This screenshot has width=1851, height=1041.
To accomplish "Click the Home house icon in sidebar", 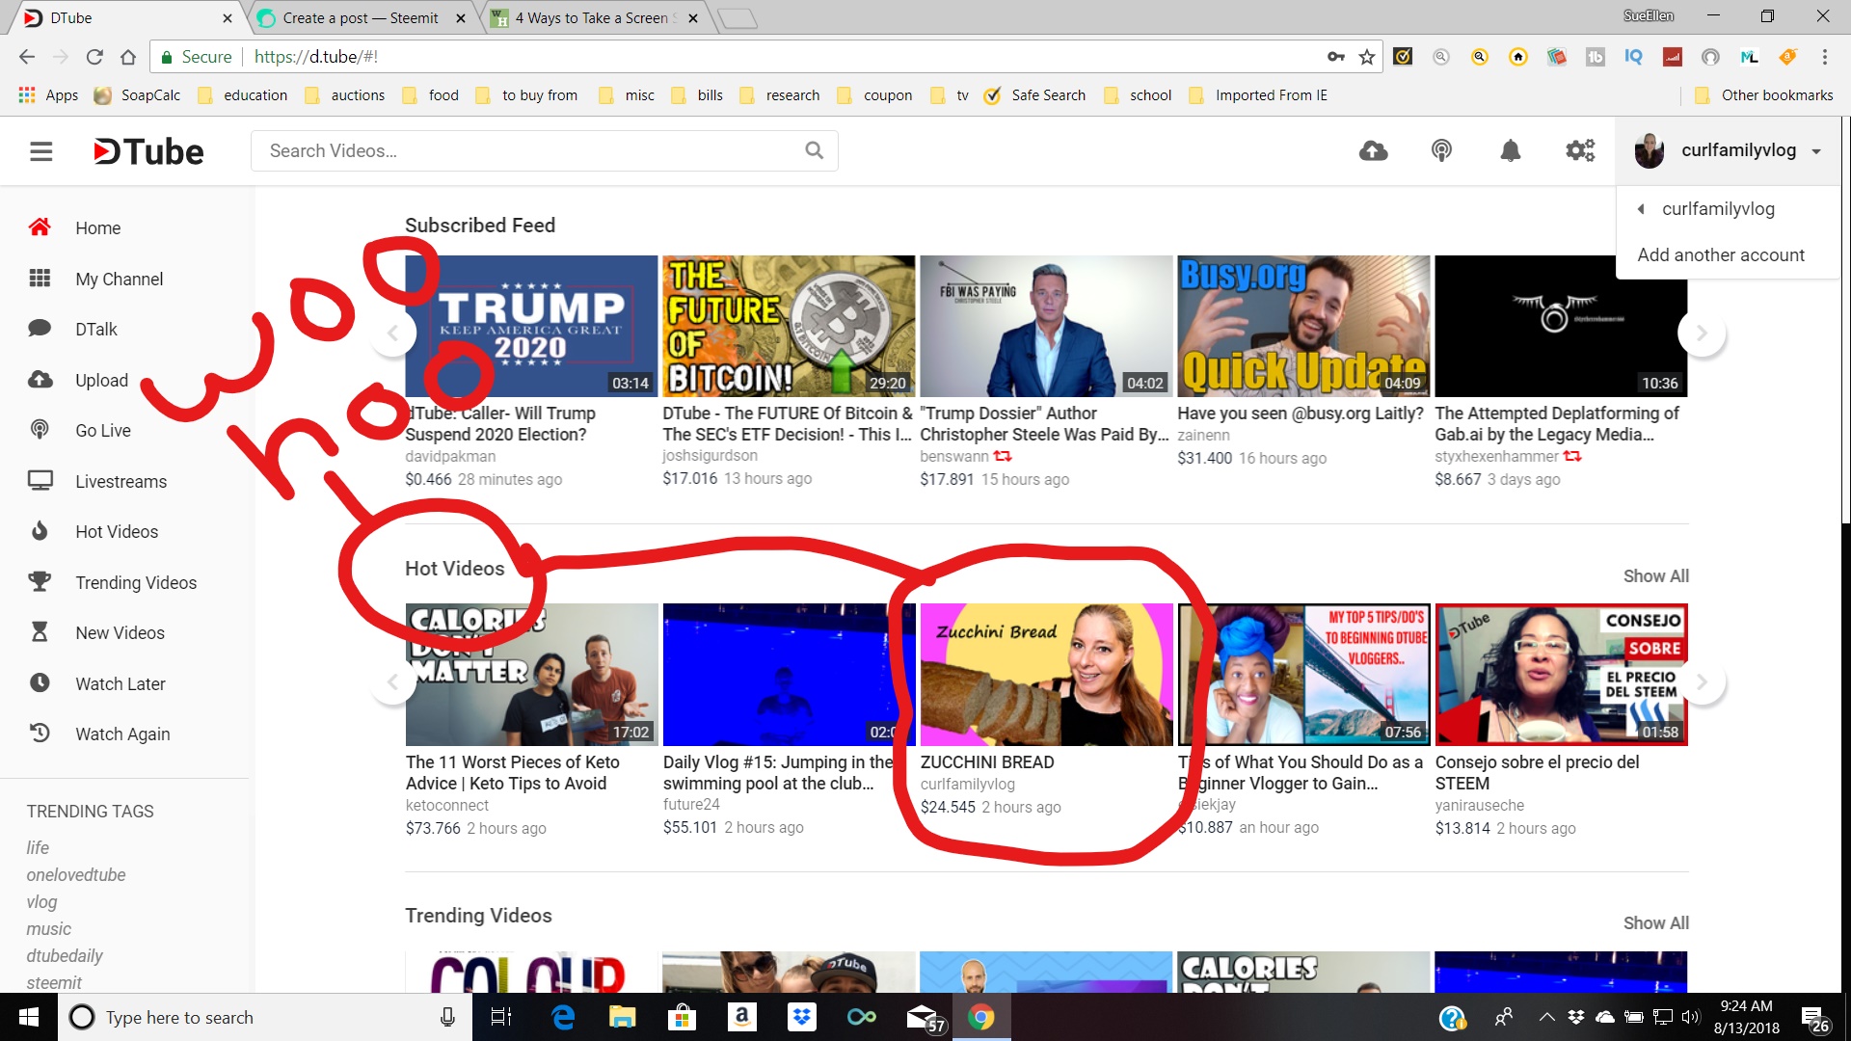I will [40, 227].
